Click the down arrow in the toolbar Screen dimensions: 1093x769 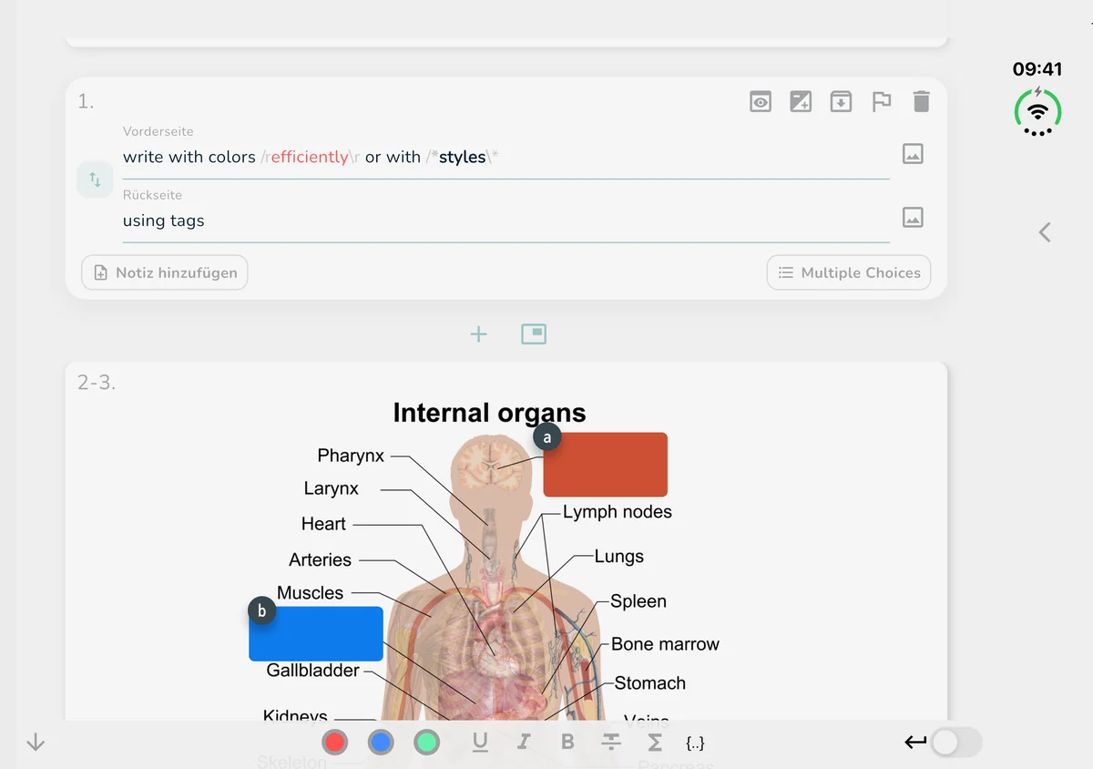(x=36, y=743)
